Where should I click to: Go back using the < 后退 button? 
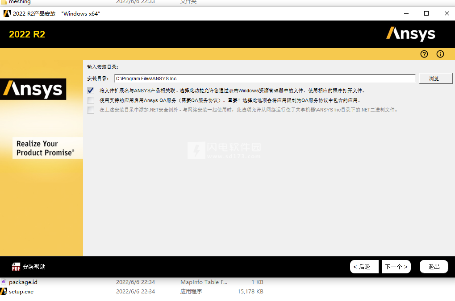tap(364, 267)
